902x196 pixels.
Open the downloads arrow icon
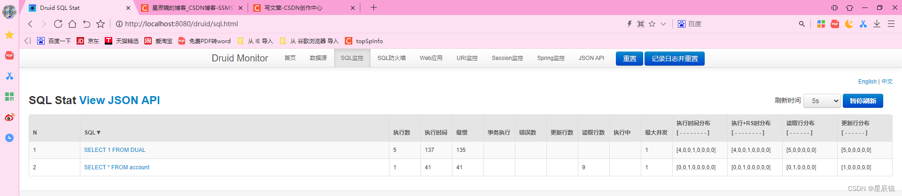(877, 24)
